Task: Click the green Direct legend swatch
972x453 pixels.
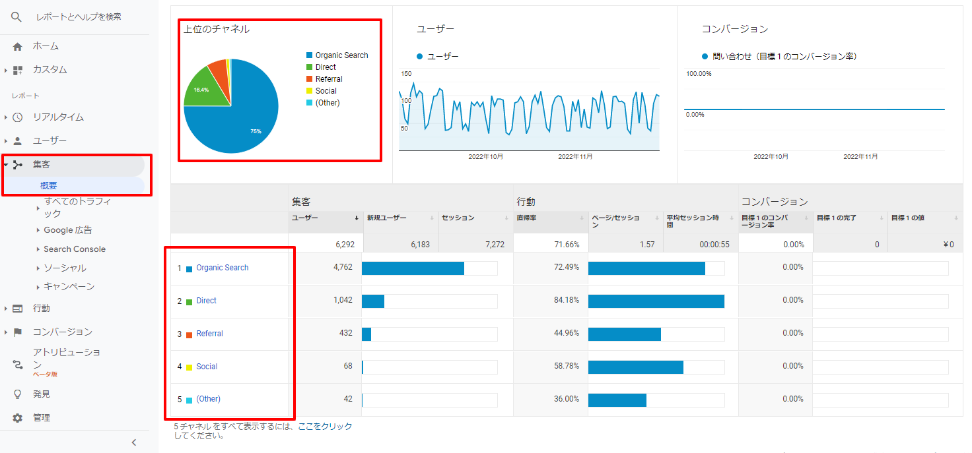Action: pos(308,68)
